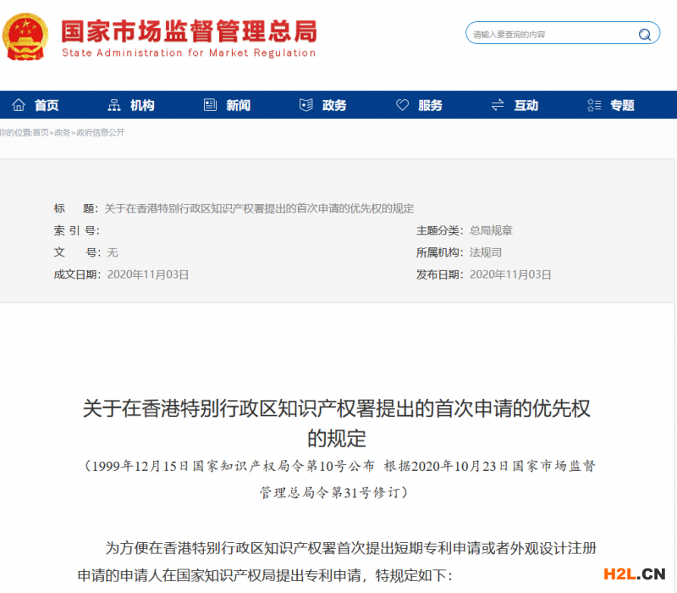
Task: Click the heart icon next to 服务
Action: pyautogui.click(x=402, y=104)
